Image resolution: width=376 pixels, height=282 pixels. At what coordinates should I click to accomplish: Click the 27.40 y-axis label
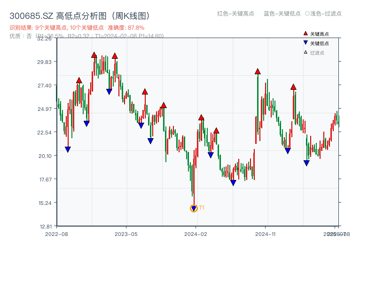[x=44, y=86]
